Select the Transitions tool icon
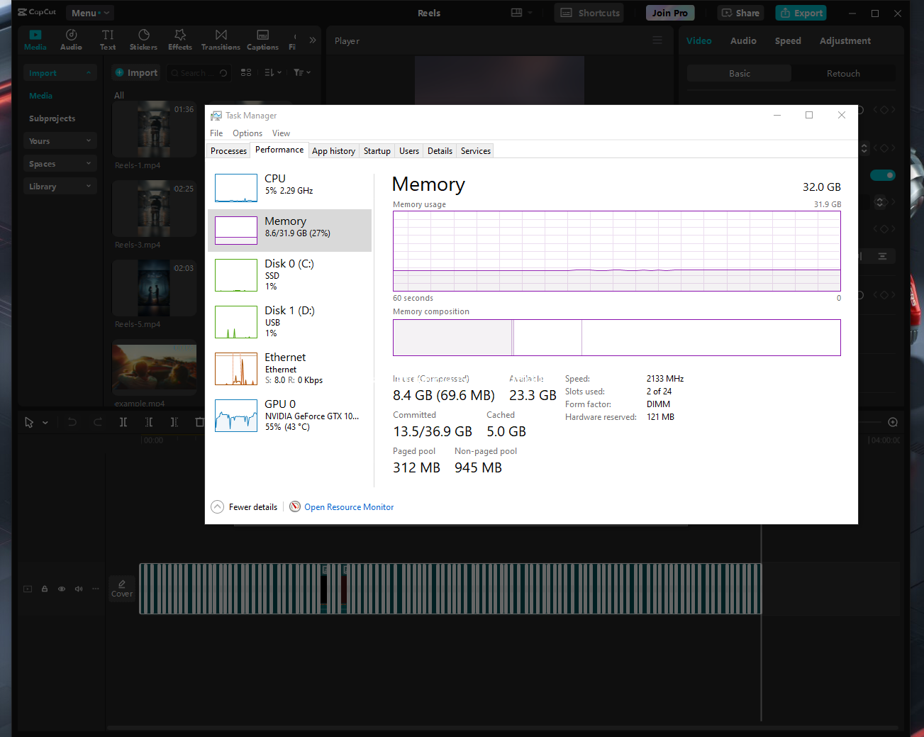Screen dimensions: 924x737 click(x=221, y=39)
